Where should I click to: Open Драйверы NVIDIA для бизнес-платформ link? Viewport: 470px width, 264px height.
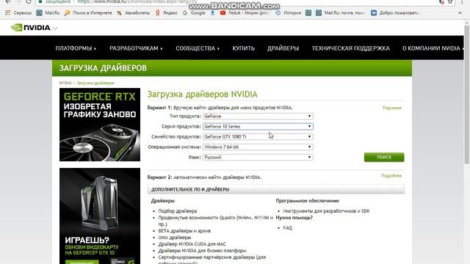click(202, 251)
